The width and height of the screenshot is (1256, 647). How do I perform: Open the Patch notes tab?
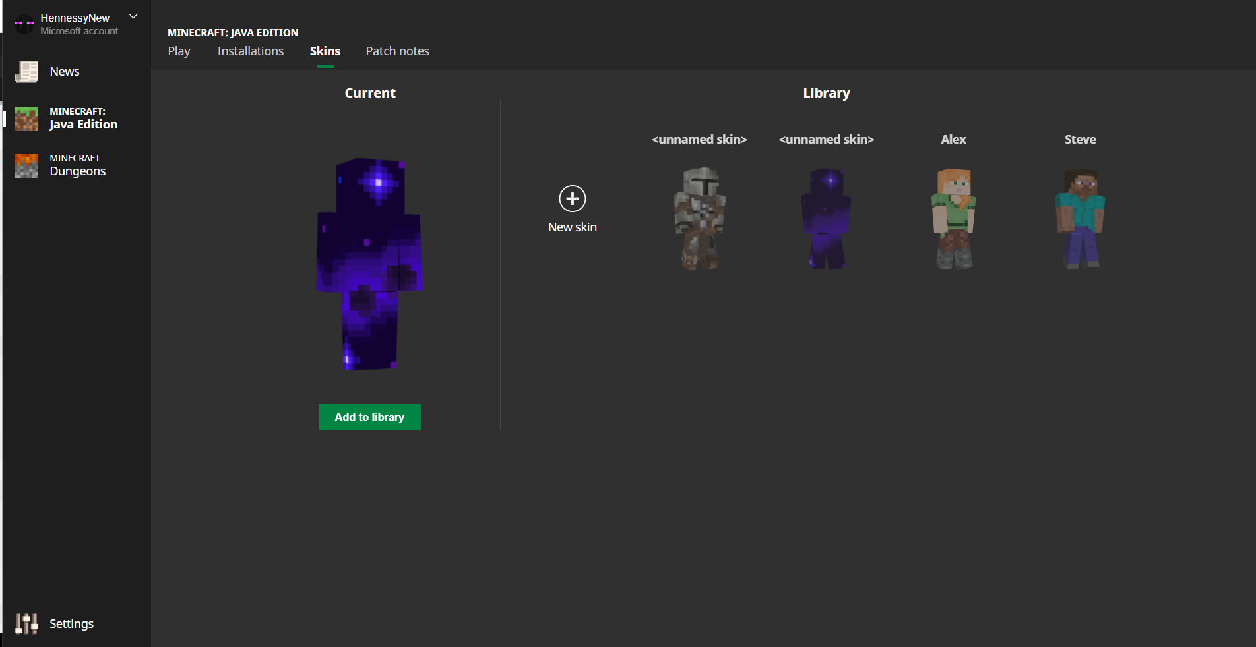tap(397, 51)
